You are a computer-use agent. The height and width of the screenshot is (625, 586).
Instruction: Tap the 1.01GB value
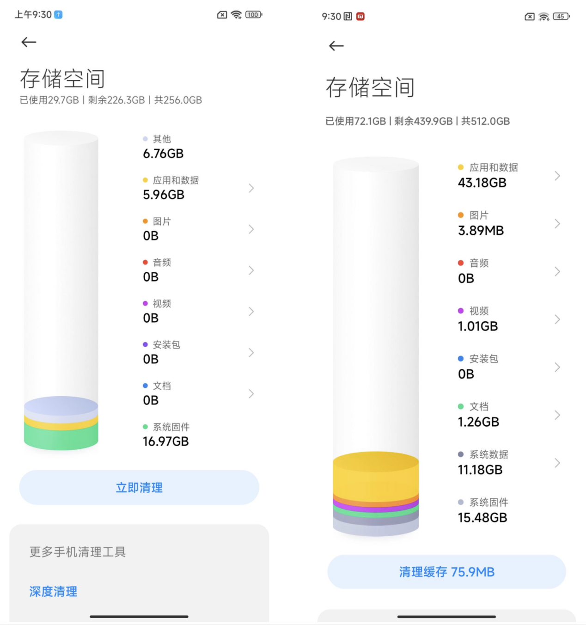478,326
